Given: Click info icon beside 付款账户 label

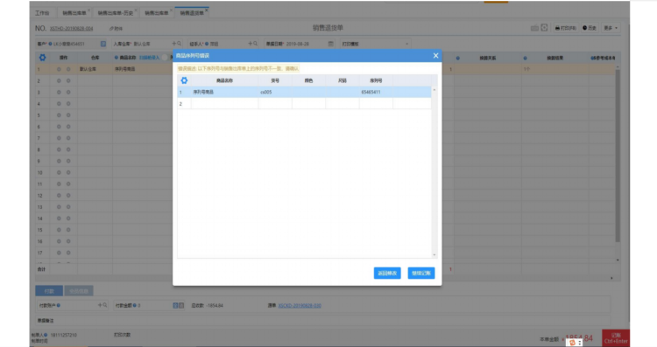Looking at the screenshot, I should (58, 306).
